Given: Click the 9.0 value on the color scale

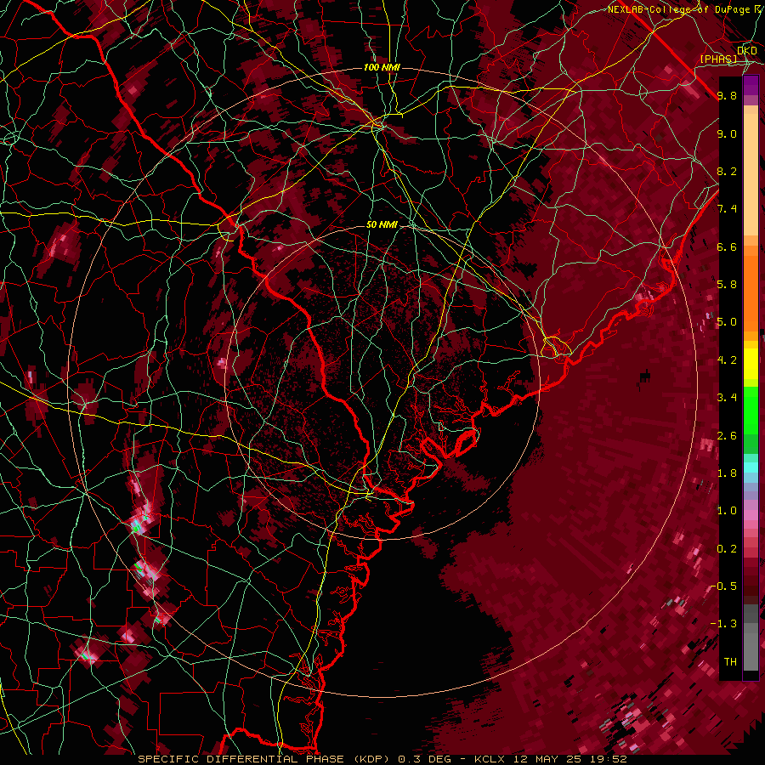Looking at the screenshot, I should coord(727,133).
